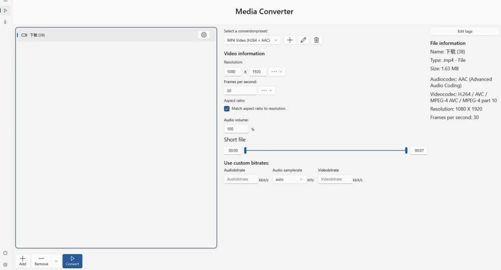The image size is (501, 270).
Task: Click the Videobitrate input field
Action: (x=334, y=180)
